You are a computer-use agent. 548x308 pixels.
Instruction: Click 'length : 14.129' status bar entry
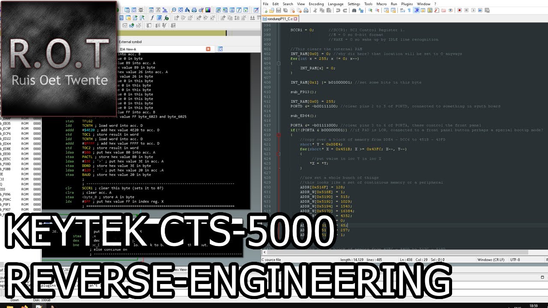coord(351,260)
